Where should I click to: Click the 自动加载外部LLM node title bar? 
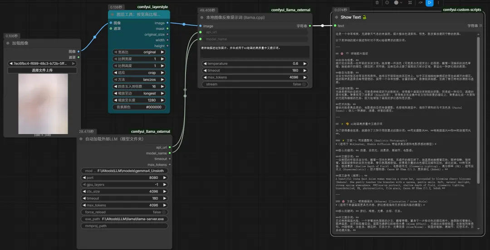[x=124, y=139]
